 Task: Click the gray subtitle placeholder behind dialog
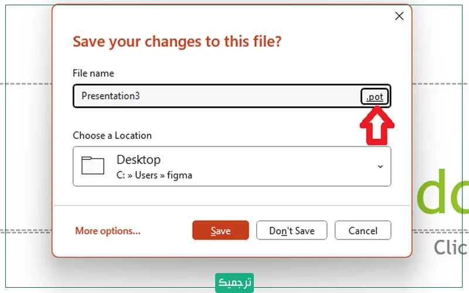tap(451, 247)
